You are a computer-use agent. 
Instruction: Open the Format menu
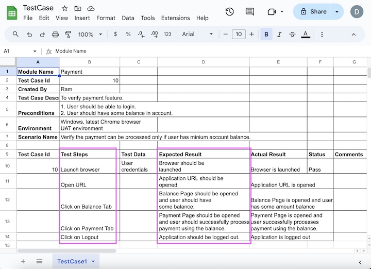click(106, 18)
